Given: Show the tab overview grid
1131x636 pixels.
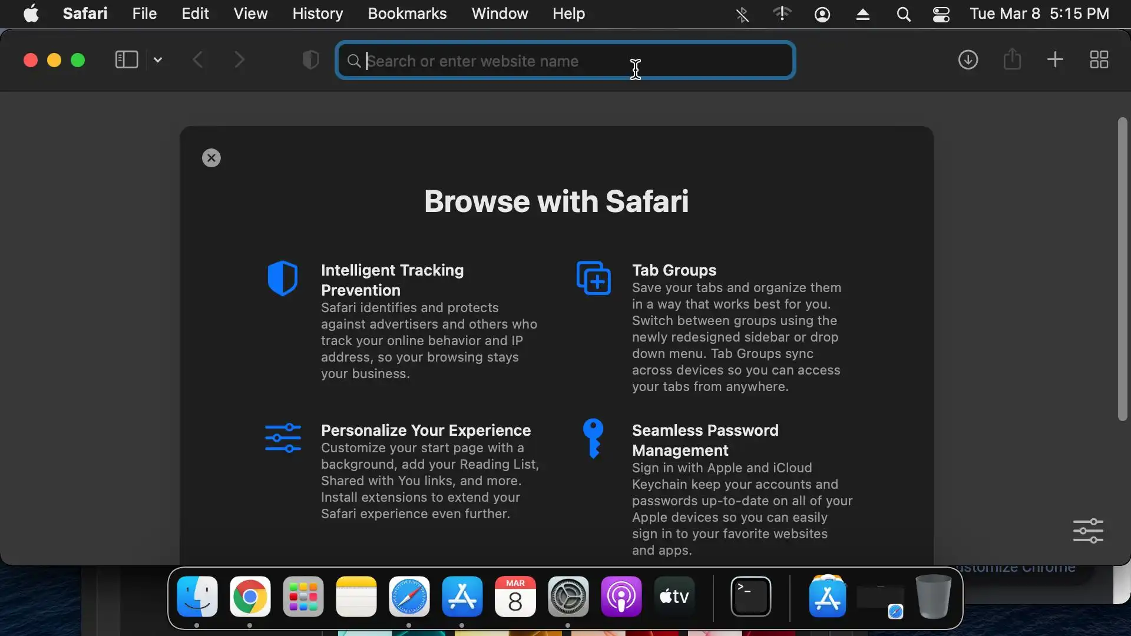Looking at the screenshot, I should 1099,60.
